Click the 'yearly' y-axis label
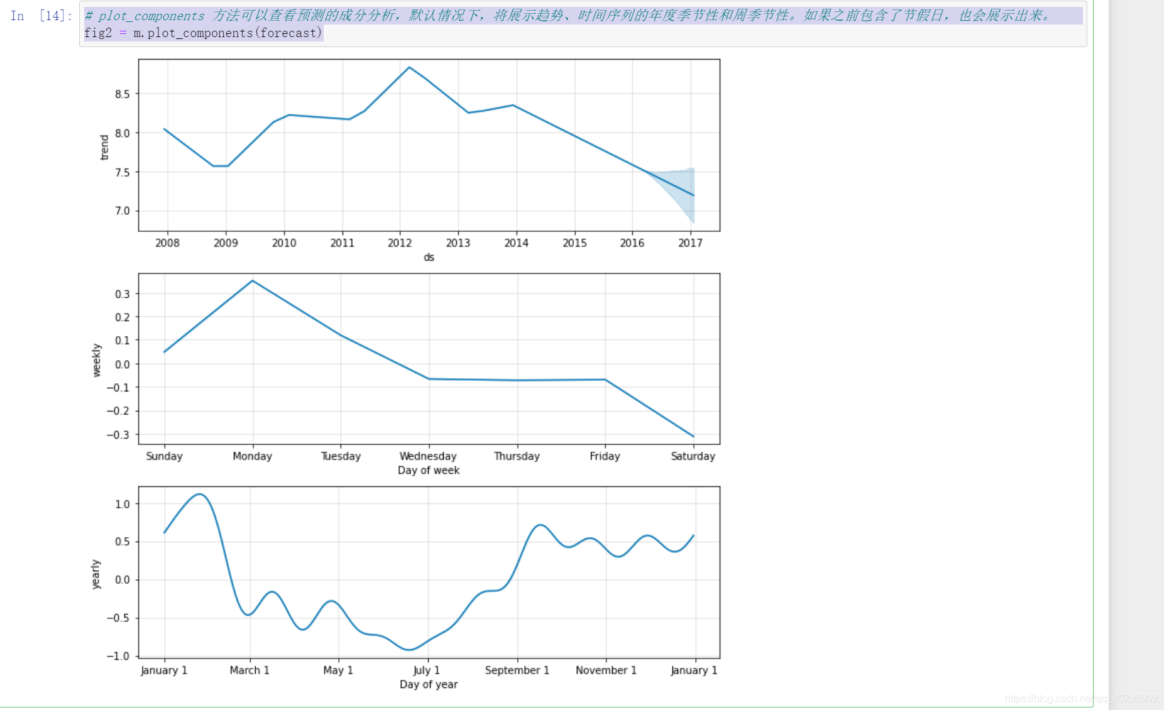 click(x=96, y=574)
